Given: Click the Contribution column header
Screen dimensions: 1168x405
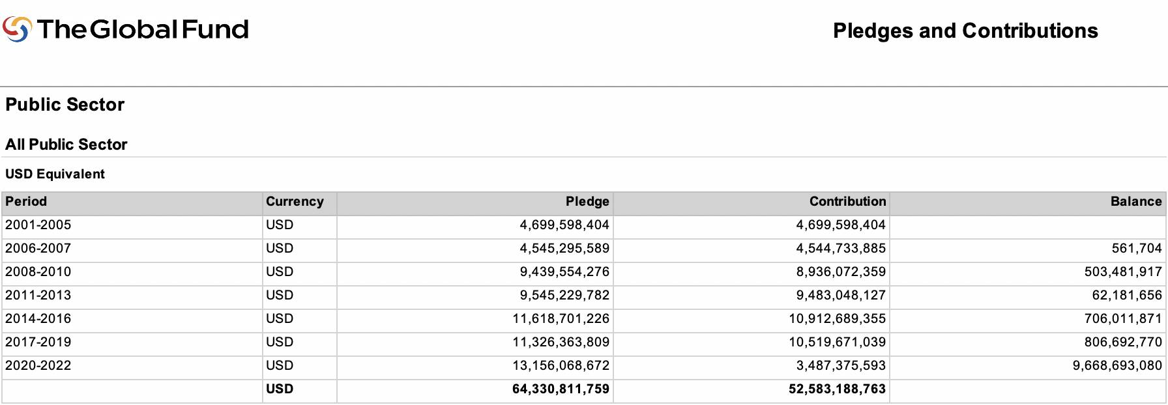Looking at the screenshot, I should 847,202.
